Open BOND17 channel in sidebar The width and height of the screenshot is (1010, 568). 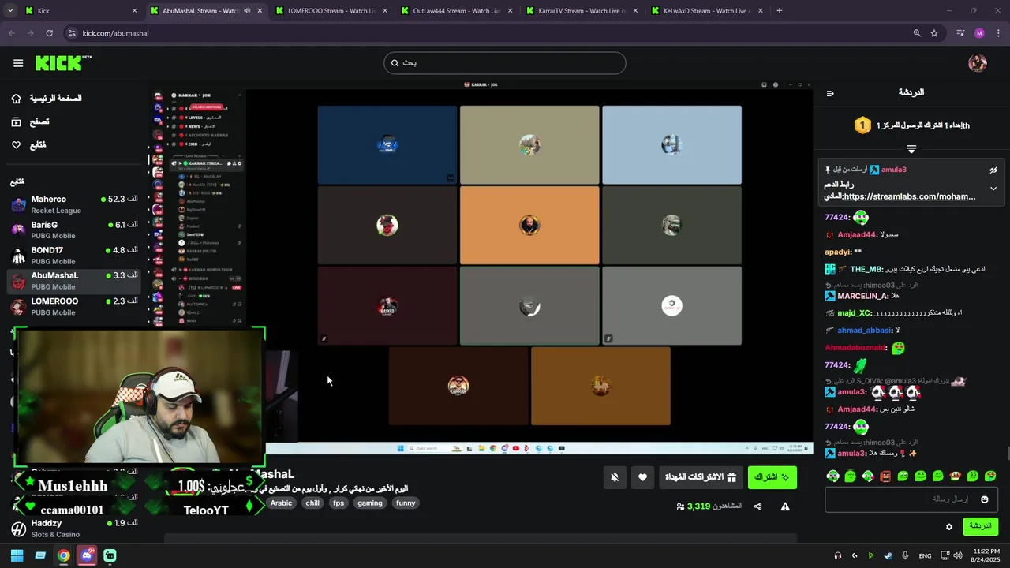74,256
